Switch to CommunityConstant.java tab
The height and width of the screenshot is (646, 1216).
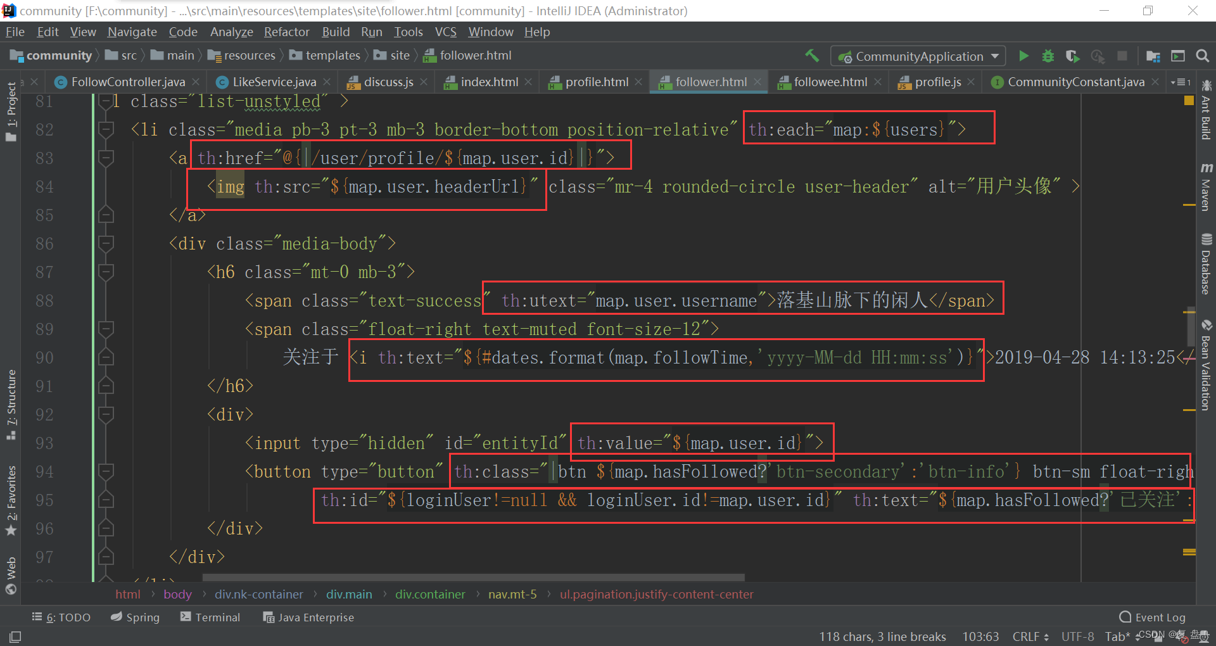click(1075, 82)
